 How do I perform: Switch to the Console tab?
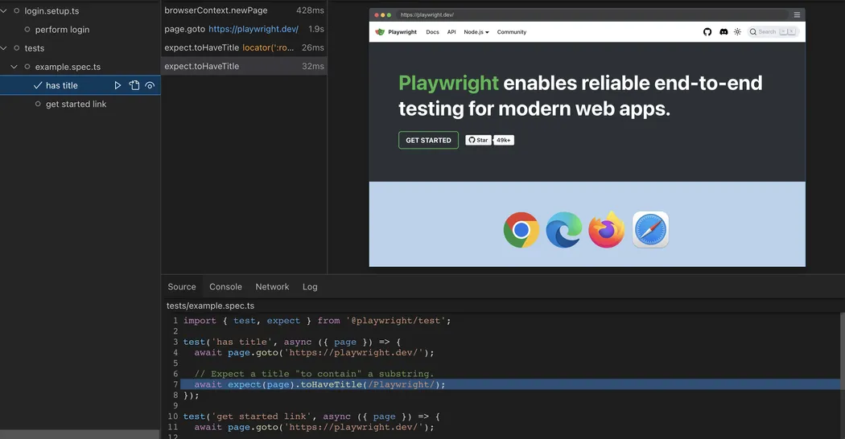pyautogui.click(x=225, y=287)
